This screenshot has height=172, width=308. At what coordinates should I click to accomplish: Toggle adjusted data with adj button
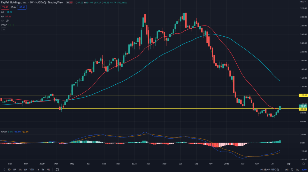[x=286, y=170]
